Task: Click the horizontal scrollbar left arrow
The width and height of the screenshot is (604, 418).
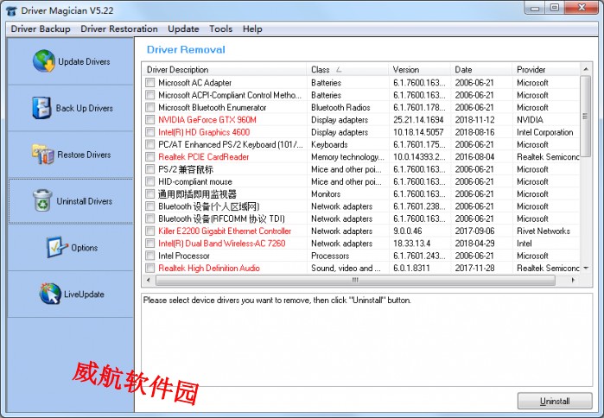Action: click(x=148, y=280)
